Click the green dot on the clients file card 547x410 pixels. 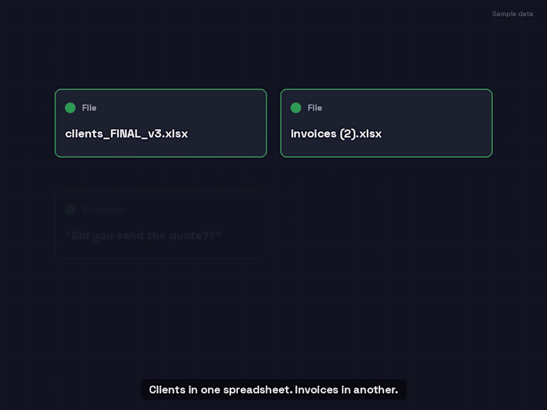point(70,108)
